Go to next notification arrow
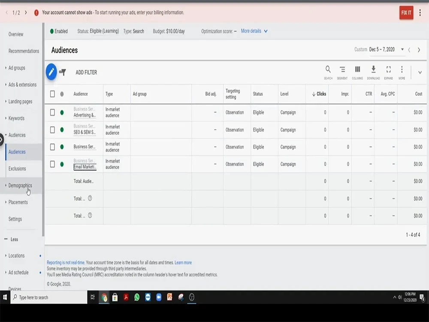The height and width of the screenshot is (322, 429). coord(26,12)
